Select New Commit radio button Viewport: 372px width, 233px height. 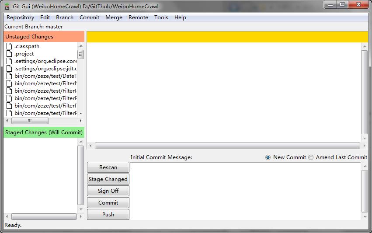pos(268,157)
